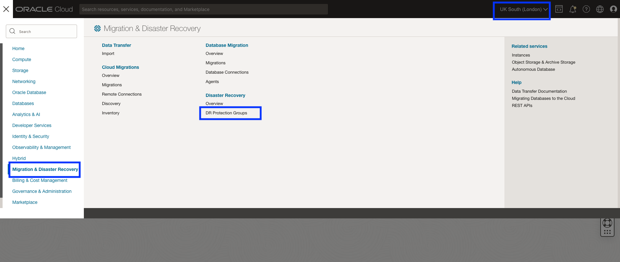Open Inventory under Cloud Migrations

tap(111, 113)
